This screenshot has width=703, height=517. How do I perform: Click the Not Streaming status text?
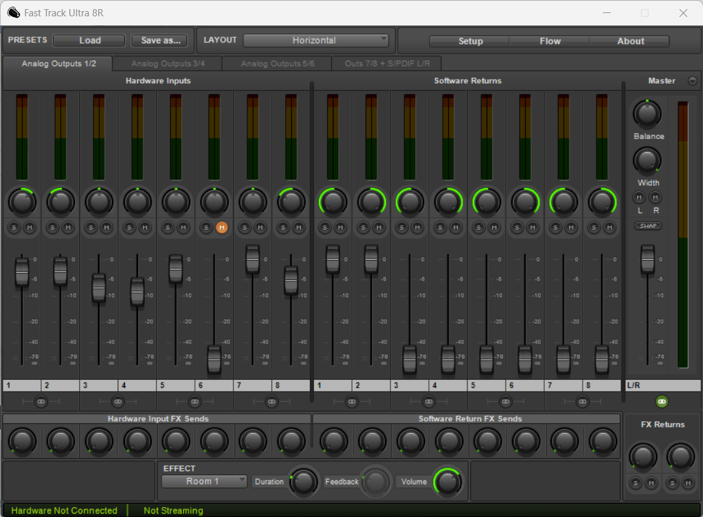(173, 510)
